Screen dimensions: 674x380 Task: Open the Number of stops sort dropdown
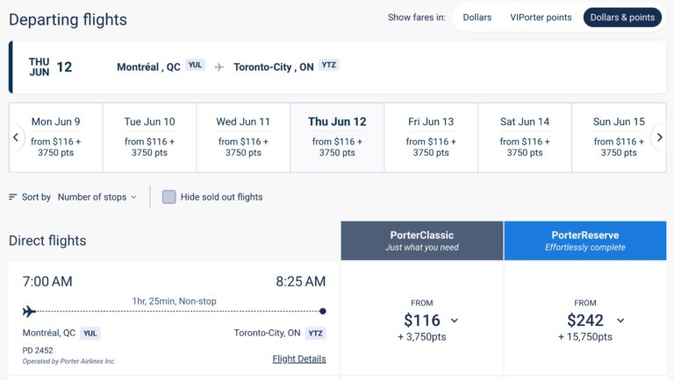point(97,197)
